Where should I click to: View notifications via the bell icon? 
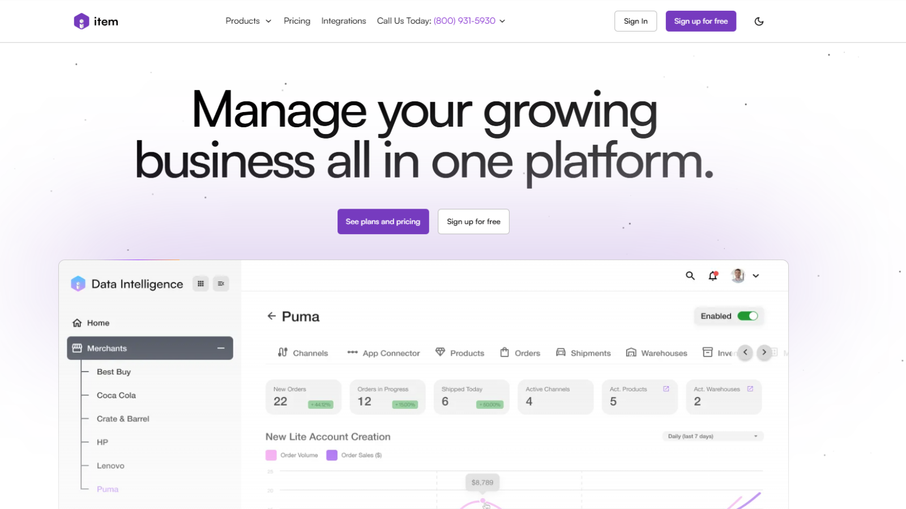click(712, 275)
